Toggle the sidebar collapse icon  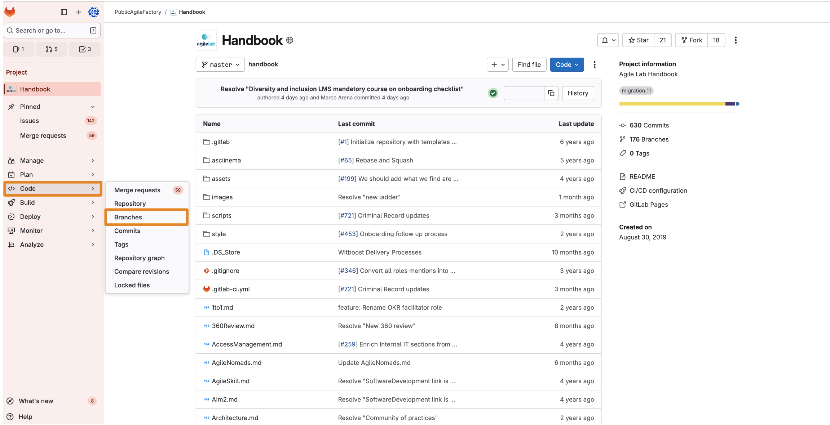pos(64,12)
